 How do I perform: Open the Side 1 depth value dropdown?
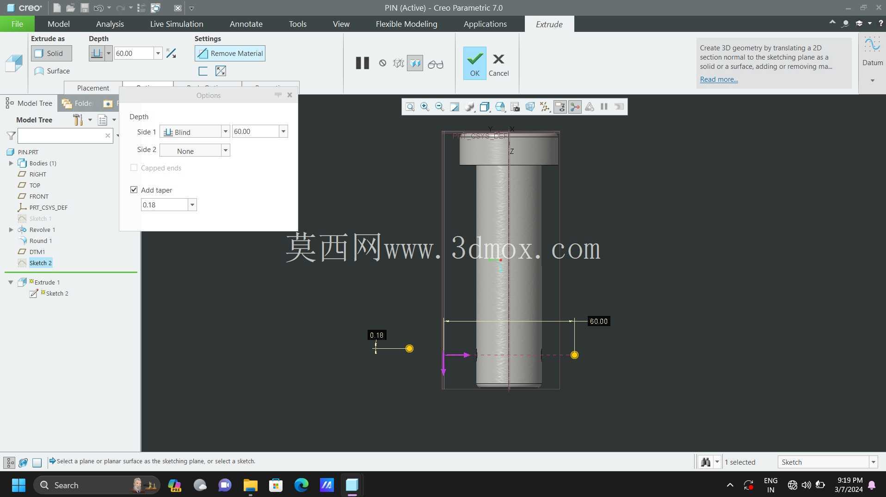(x=283, y=132)
